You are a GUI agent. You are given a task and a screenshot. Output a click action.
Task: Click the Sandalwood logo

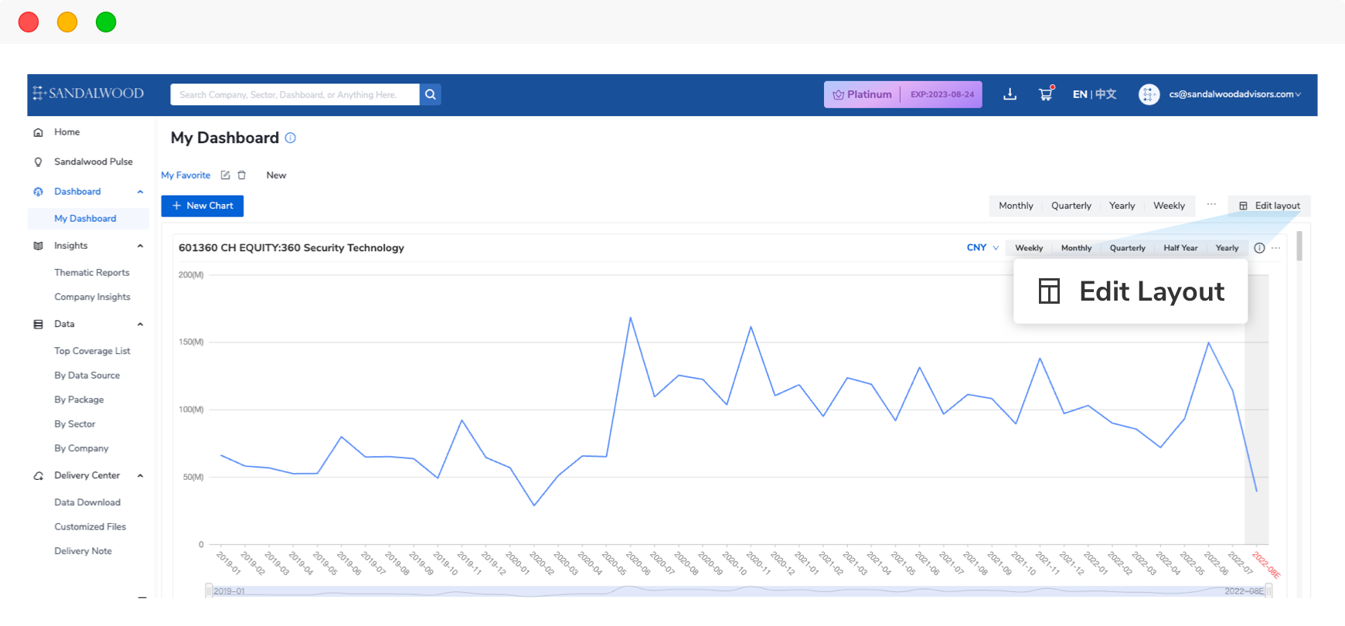point(88,94)
